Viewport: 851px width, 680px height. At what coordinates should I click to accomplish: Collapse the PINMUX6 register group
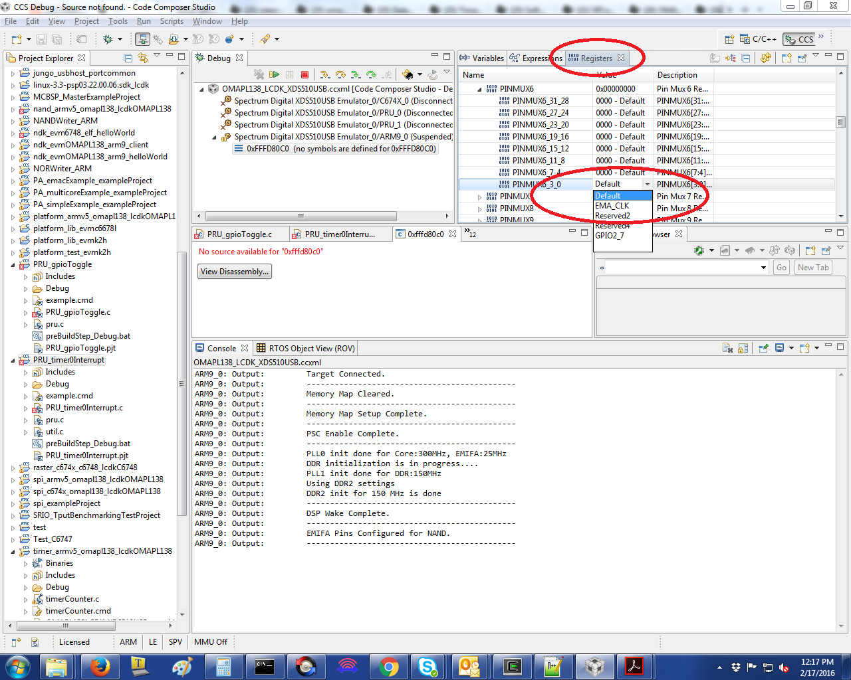coord(479,89)
